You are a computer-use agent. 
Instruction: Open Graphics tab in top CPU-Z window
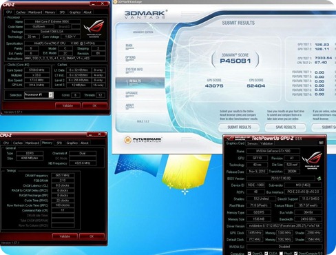[x=75, y=12]
